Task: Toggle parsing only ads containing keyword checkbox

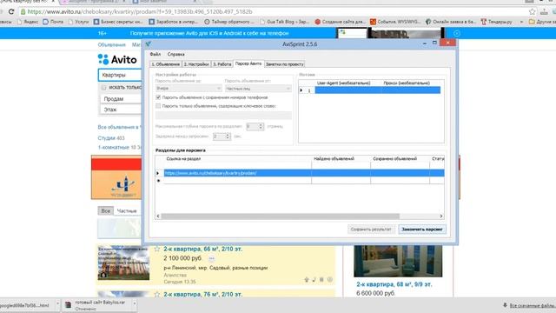Action: point(158,106)
